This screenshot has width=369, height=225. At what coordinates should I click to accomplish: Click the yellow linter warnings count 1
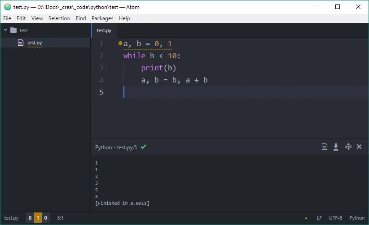pos(38,218)
